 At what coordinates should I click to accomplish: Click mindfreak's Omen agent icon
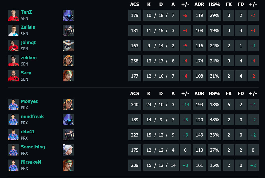point(68,120)
